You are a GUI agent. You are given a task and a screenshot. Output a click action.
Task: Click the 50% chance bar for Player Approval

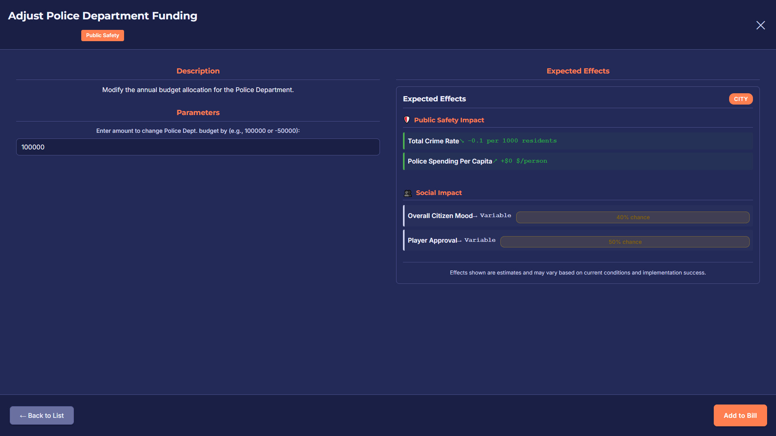pos(625,242)
